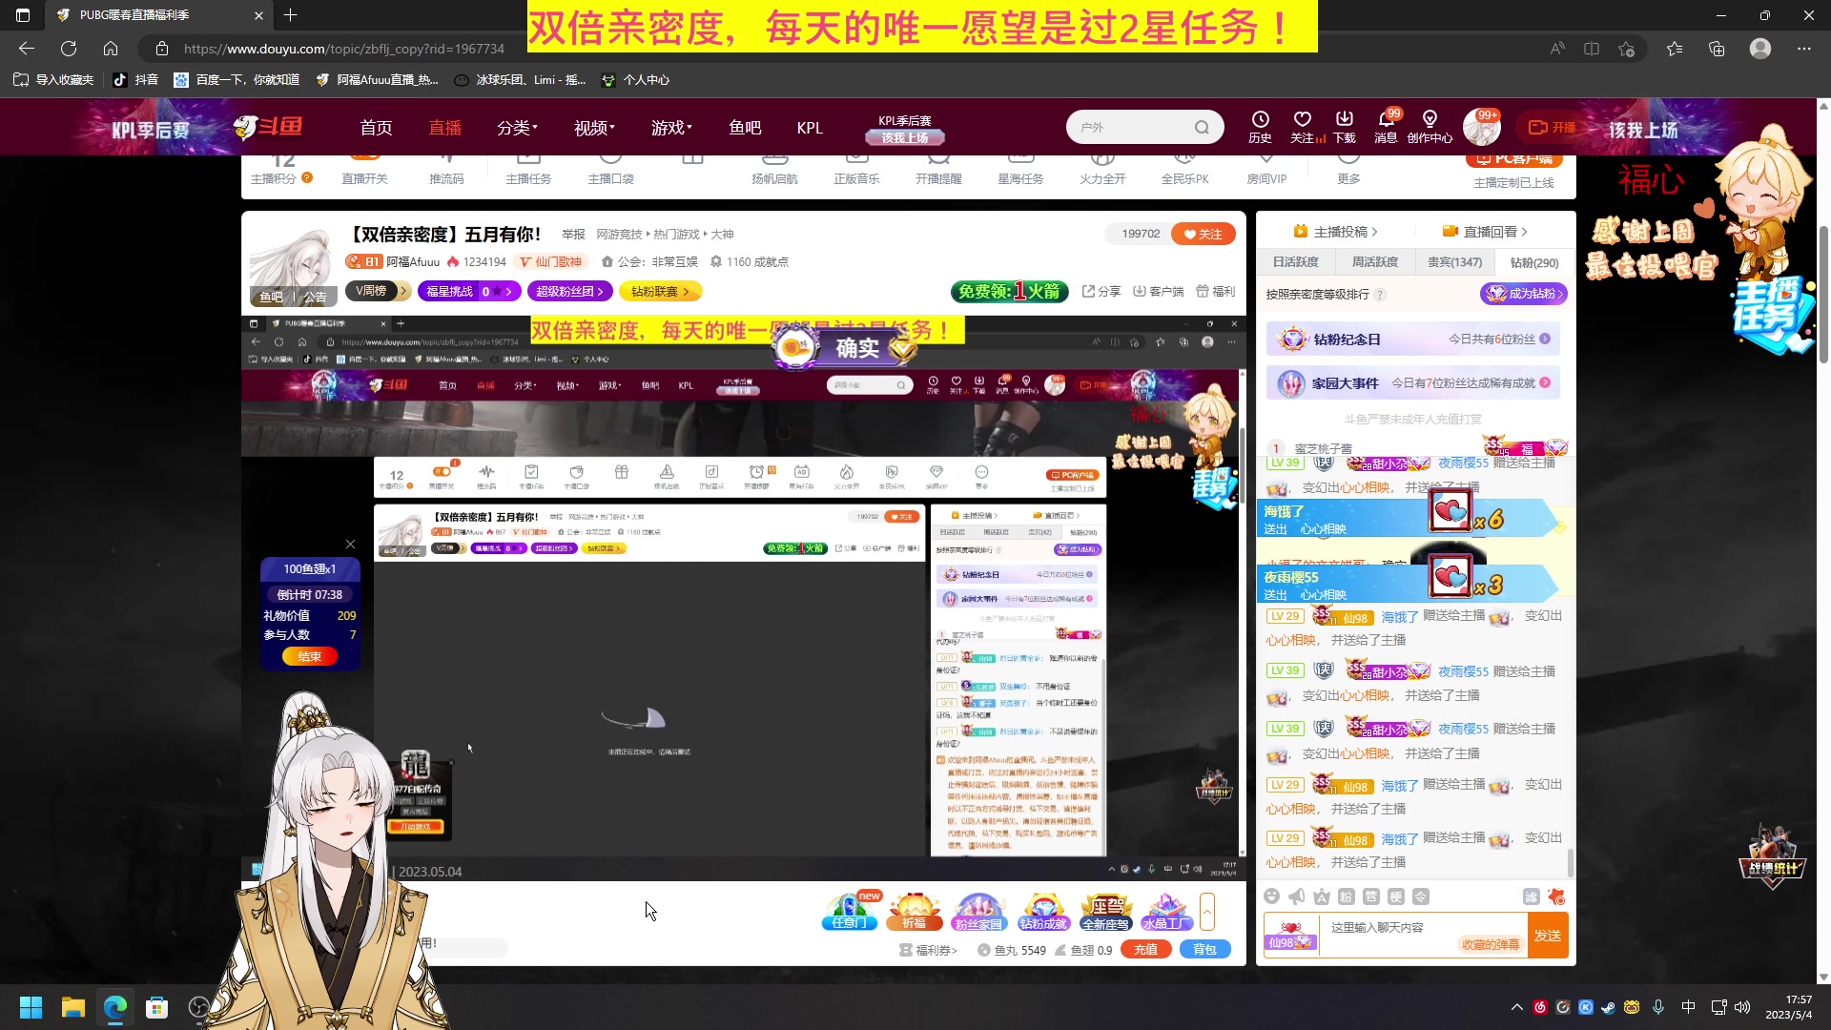
Task: Open Microsoft Store from taskbar
Action: [157, 1007]
